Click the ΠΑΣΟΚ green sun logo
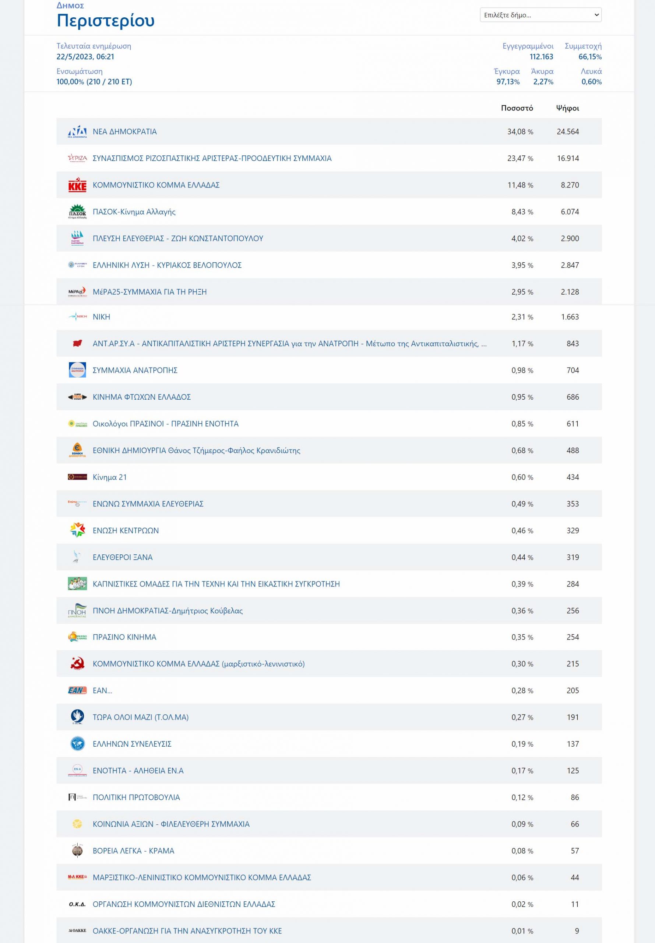Screen dimensions: 655x943 pos(77,212)
